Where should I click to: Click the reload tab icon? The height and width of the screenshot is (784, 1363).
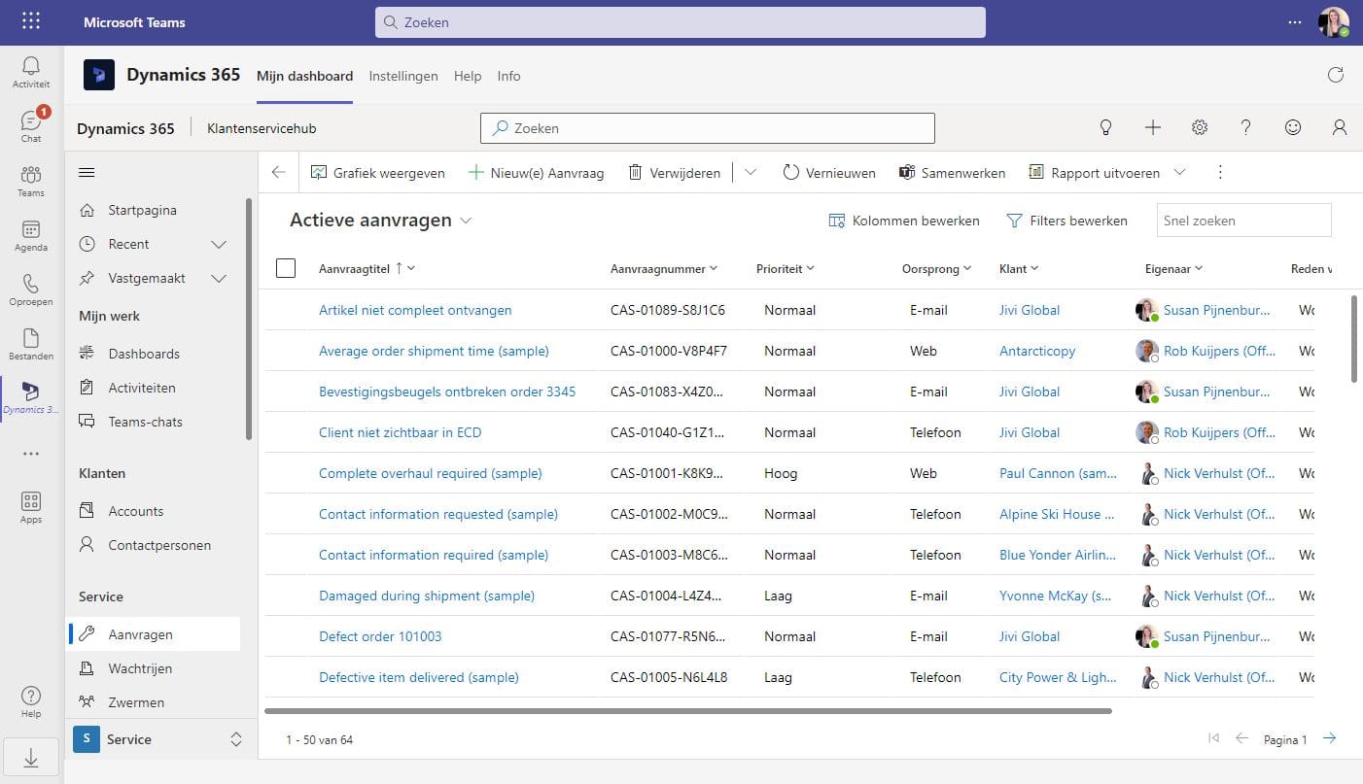click(x=1336, y=76)
